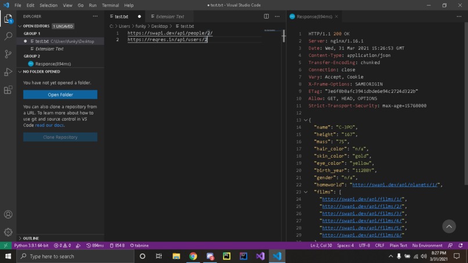Open the Explorer view in activity bar
Screen dimensions: 468x263
pyautogui.click(x=8, y=19)
